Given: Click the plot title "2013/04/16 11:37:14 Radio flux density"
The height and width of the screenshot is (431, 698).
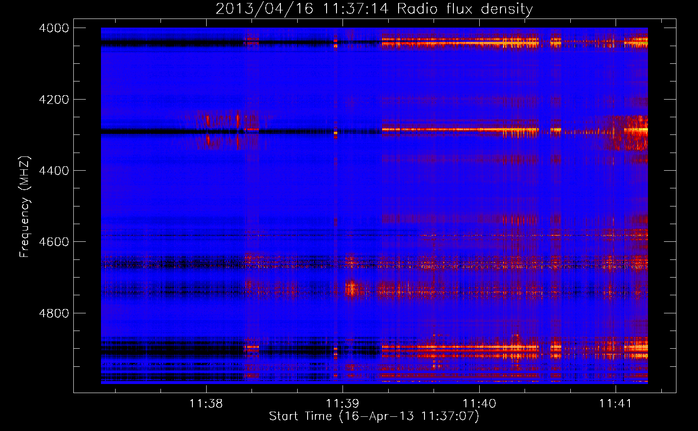Looking at the screenshot, I should (374, 9).
